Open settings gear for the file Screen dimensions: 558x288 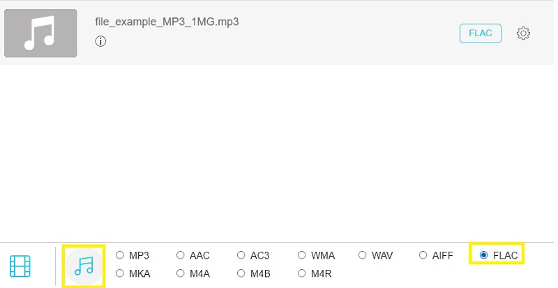(523, 33)
